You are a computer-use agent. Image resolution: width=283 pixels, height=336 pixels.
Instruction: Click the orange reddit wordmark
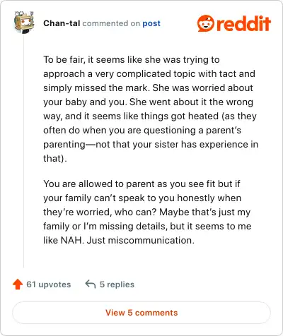(243, 23)
